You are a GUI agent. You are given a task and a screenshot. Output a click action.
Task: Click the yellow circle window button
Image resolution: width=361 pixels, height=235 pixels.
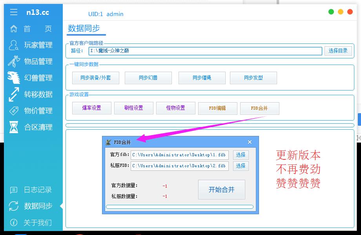[x=341, y=12]
